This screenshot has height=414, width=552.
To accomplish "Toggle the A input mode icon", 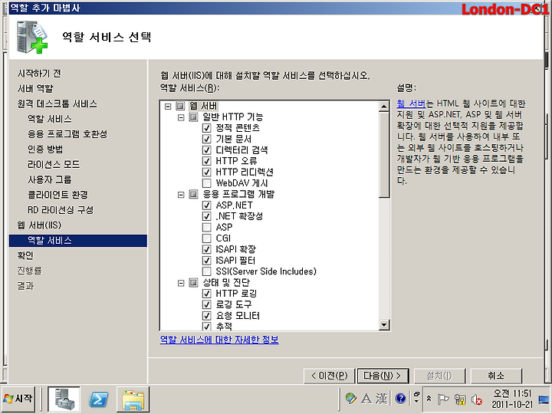I will click(366, 399).
